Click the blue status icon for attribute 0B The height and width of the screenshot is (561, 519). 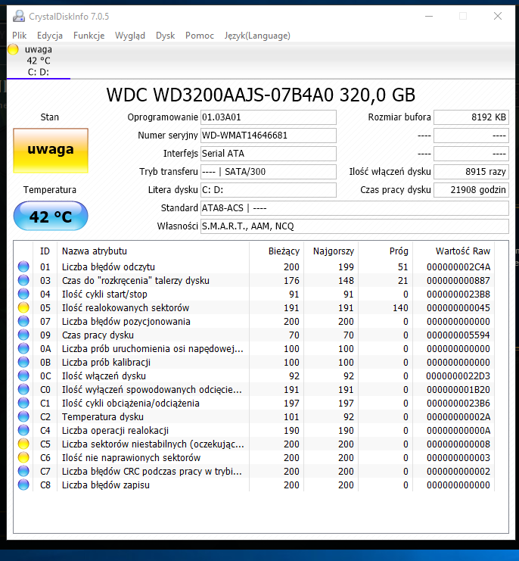[x=23, y=362]
